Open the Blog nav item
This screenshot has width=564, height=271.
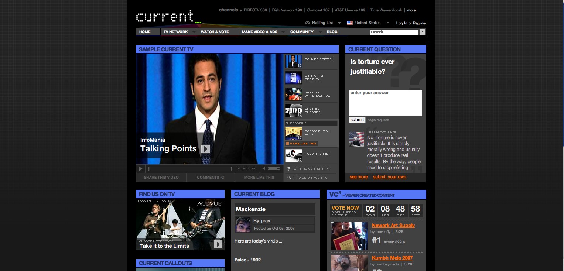332,32
